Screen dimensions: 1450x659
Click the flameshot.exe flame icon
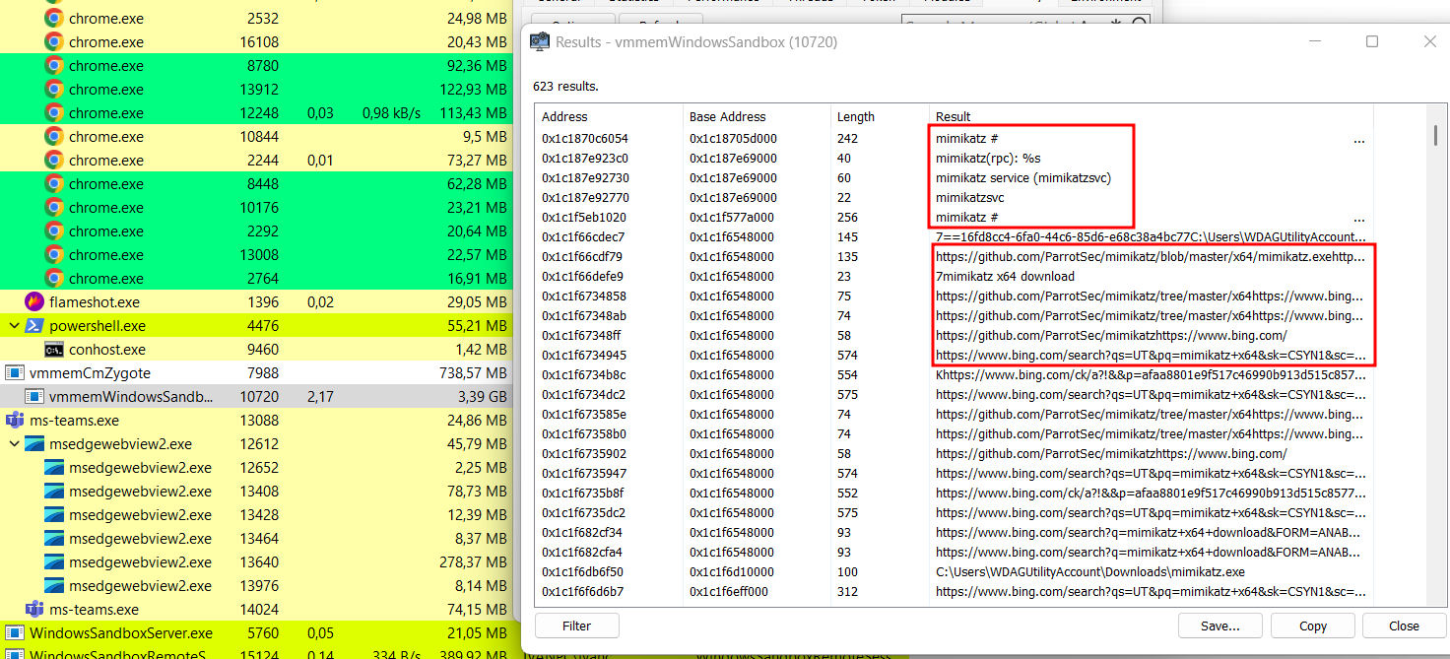(34, 302)
